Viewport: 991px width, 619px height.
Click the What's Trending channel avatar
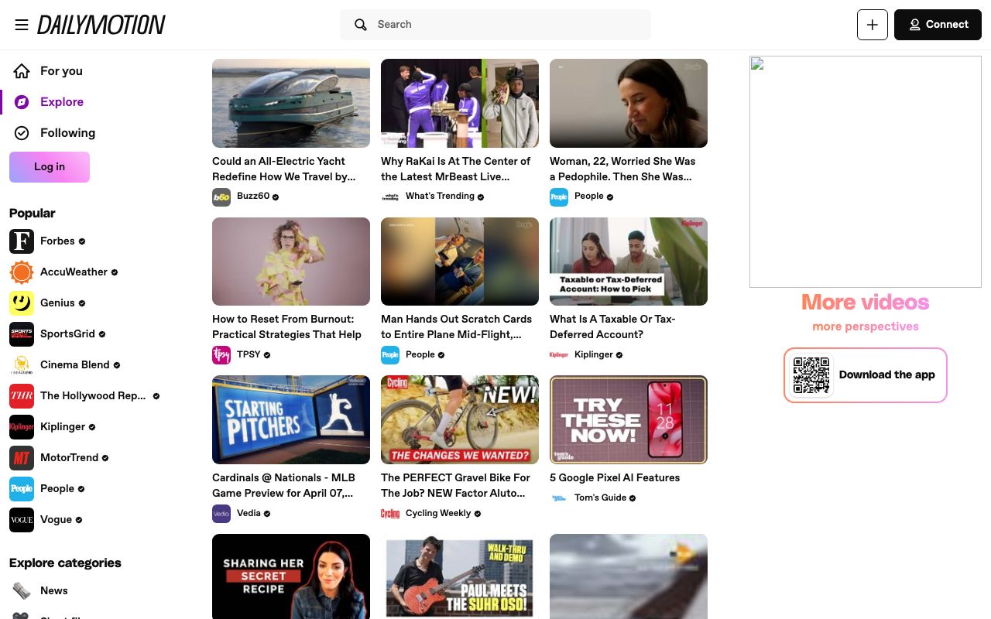[390, 197]
